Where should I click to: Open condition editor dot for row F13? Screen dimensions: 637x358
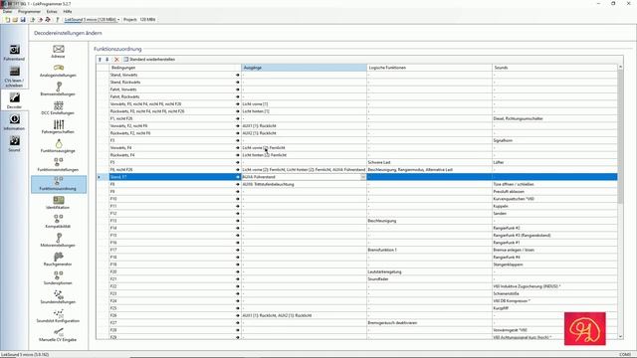point(238,221)
